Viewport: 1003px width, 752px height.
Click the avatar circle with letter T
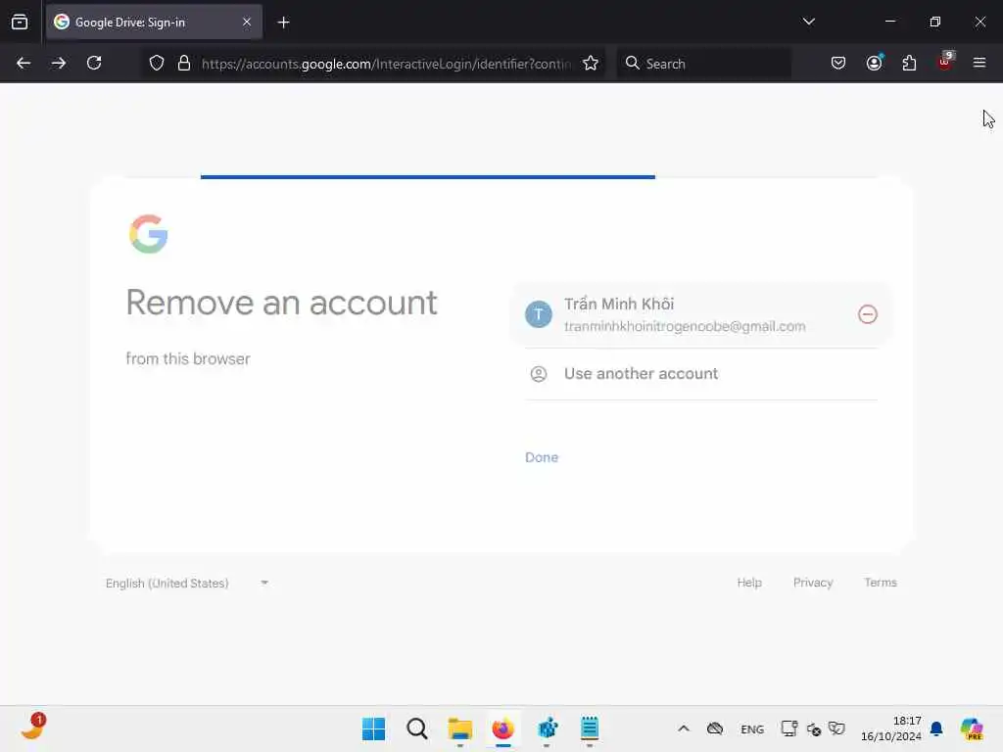(539, 314)
